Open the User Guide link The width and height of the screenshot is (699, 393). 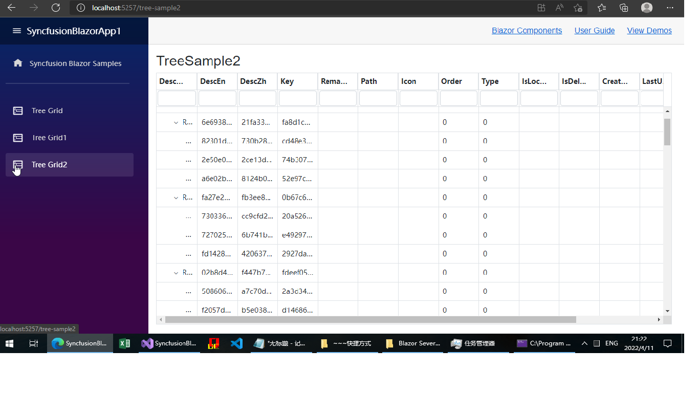point(594,31)
